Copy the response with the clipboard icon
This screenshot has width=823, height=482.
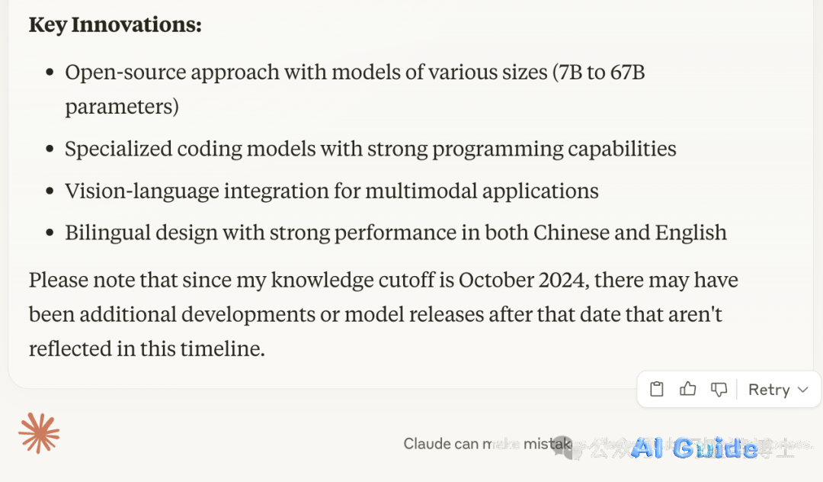click(x=657, y=389)
